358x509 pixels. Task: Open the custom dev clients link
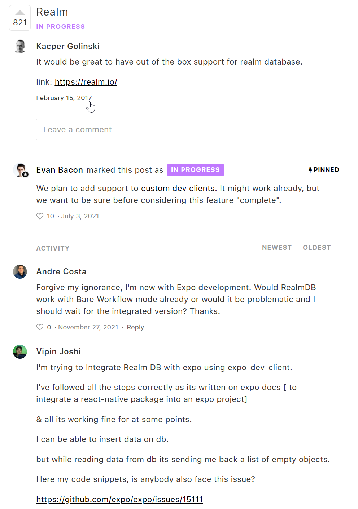[178, 189]
